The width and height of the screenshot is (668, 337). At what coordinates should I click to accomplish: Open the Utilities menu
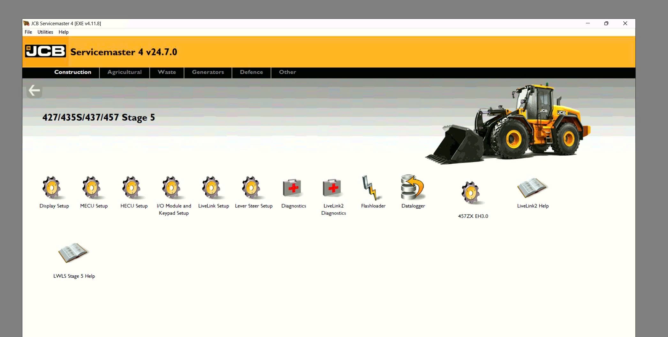tap(45, 32)
